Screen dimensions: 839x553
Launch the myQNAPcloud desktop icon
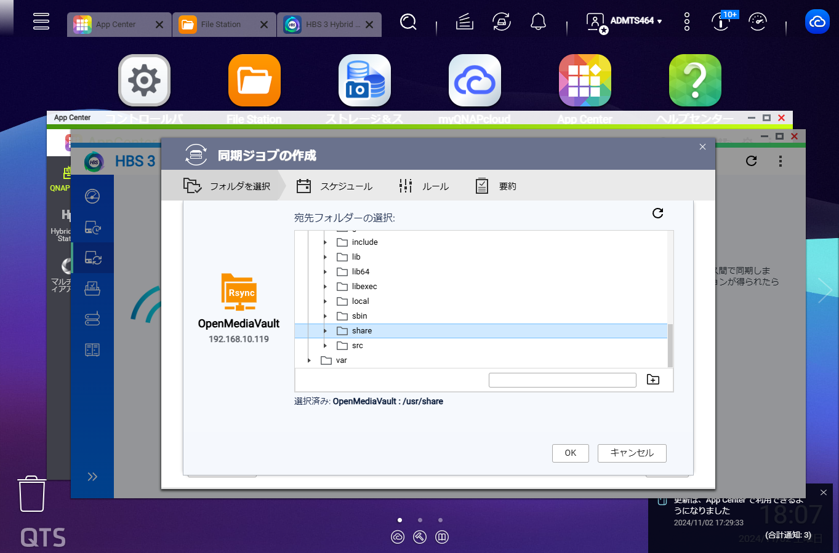point(475,81)
